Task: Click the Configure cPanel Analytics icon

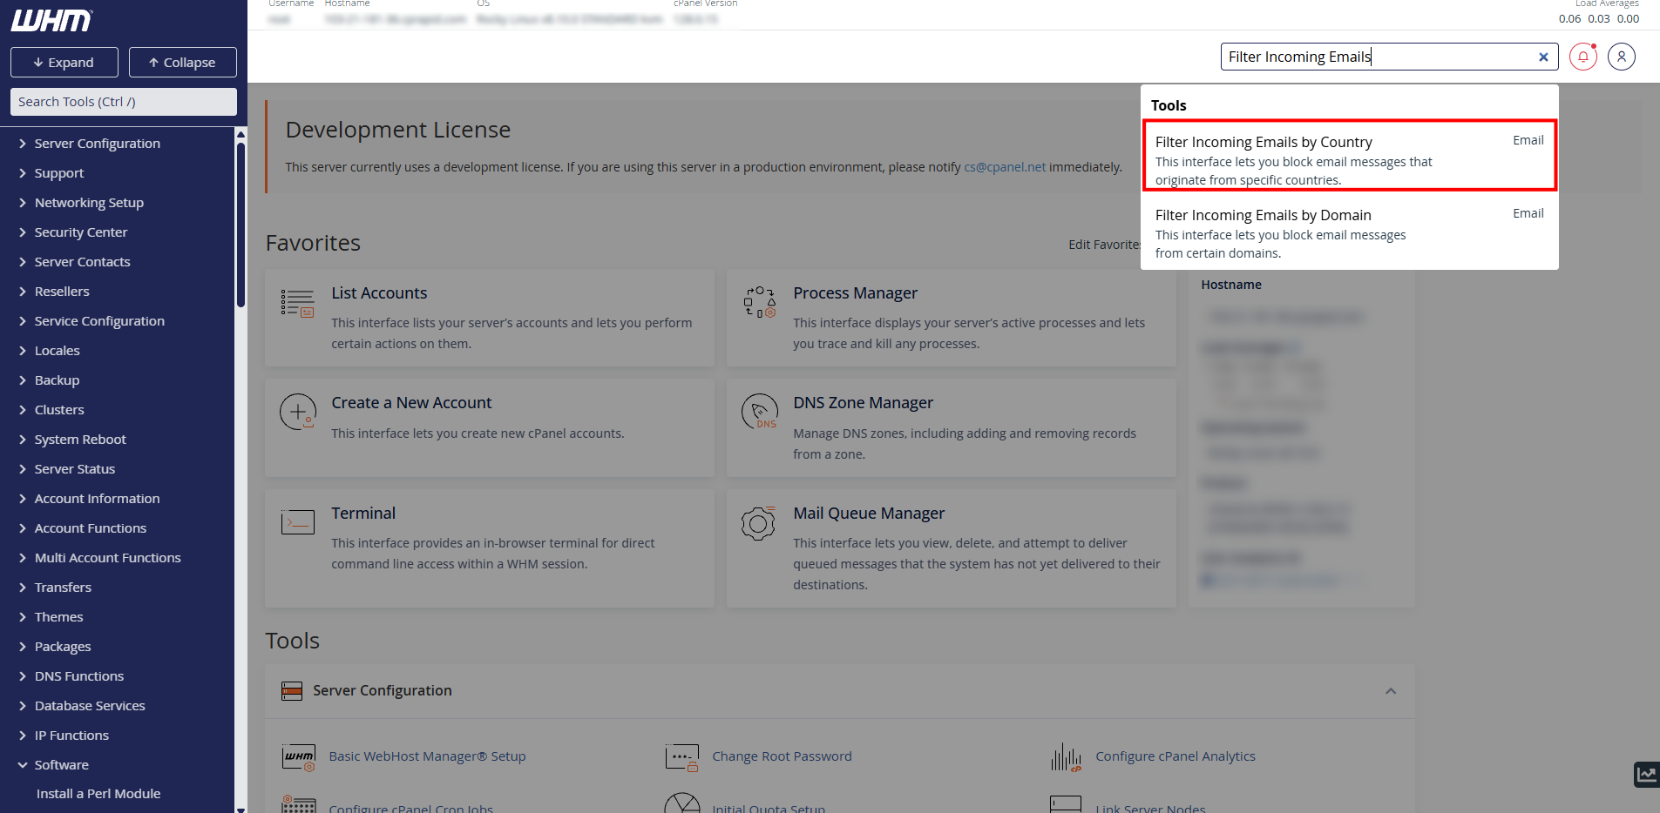Action: tap(1066, 757)
